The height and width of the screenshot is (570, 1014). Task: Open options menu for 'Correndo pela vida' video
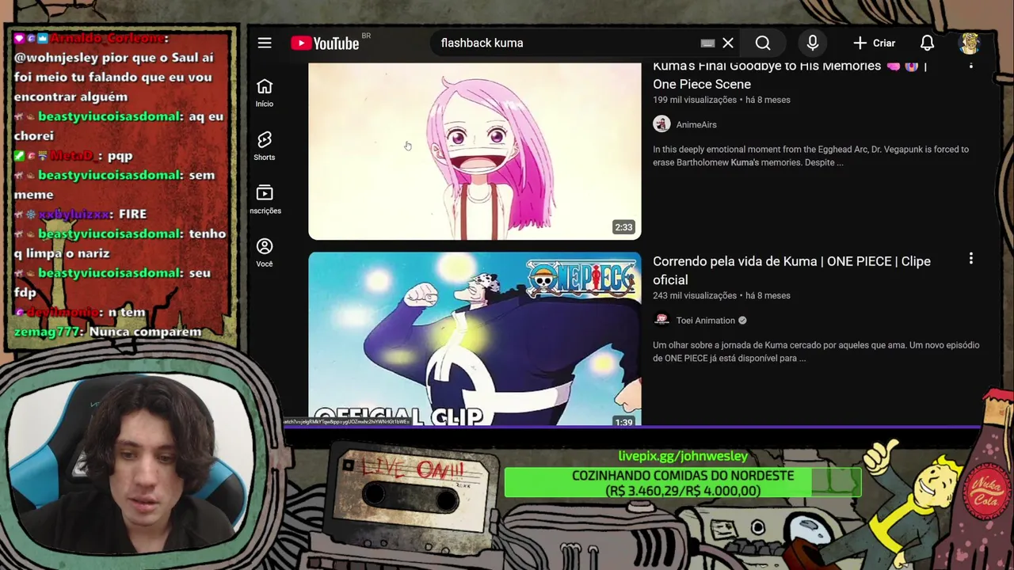[x=971, y=259]
